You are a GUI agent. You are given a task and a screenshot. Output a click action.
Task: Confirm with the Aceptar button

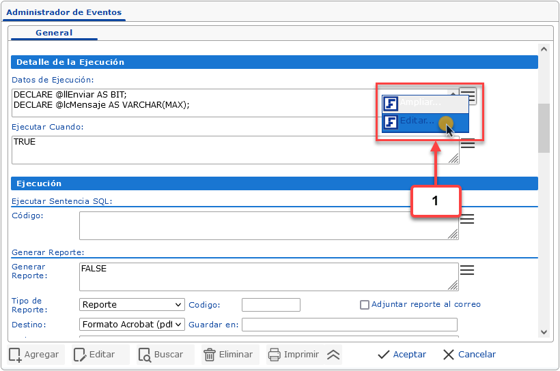(402, 355)
